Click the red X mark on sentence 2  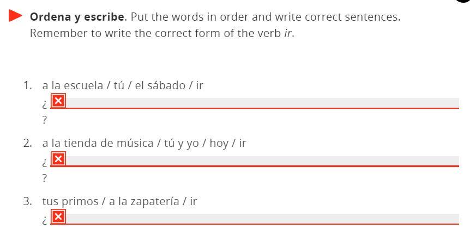[x=58, y=159]
